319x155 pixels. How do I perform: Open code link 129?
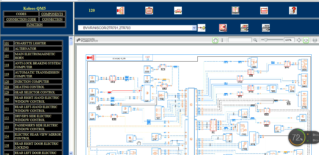tap(7, 92)
